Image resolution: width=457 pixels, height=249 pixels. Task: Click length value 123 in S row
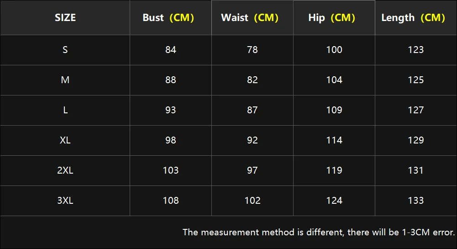pyautogui.click(x=416, y=50)
